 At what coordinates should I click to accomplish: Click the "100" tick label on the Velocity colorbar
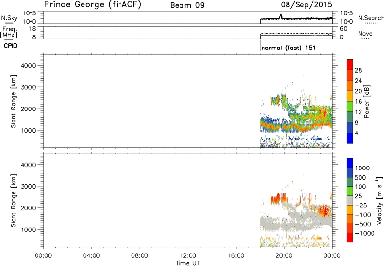click(360, 187)
